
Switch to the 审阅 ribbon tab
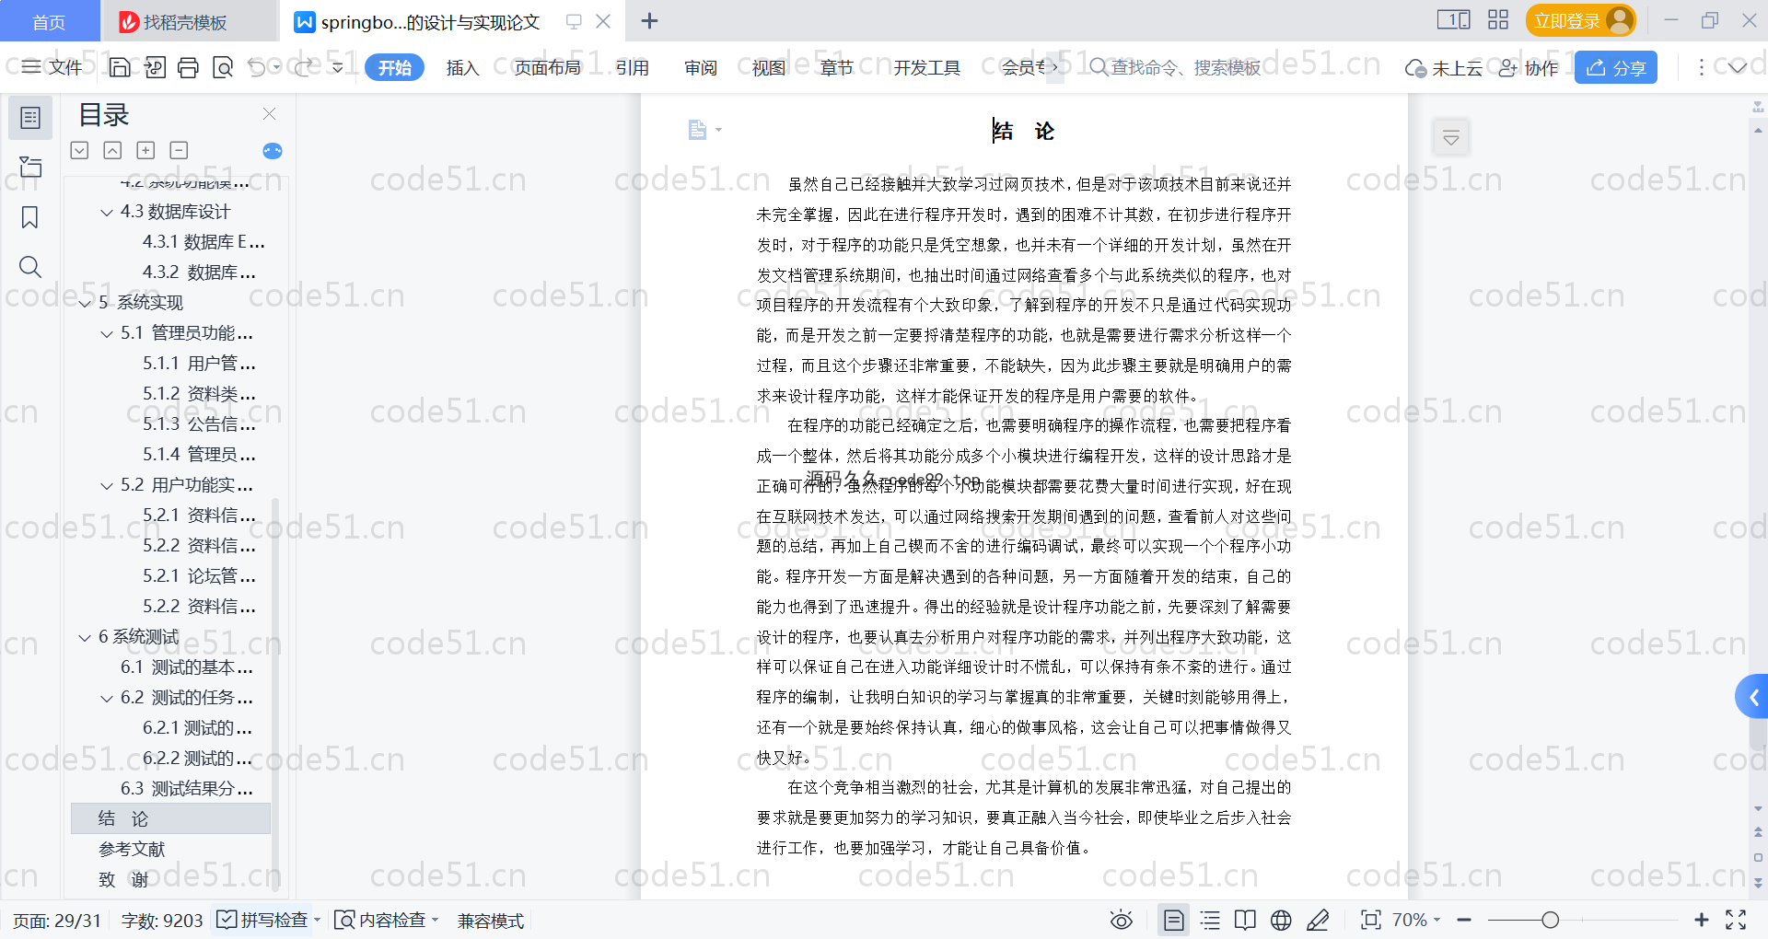(701, 67)
